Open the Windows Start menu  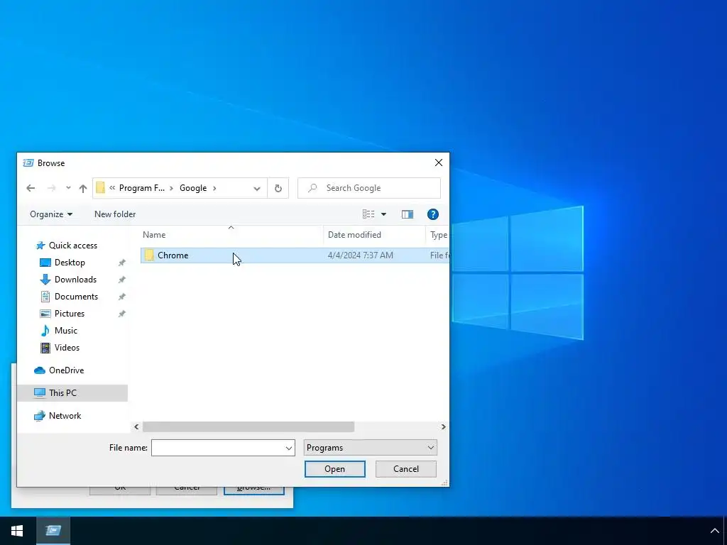pyautogui.click(x=17, y=531)
